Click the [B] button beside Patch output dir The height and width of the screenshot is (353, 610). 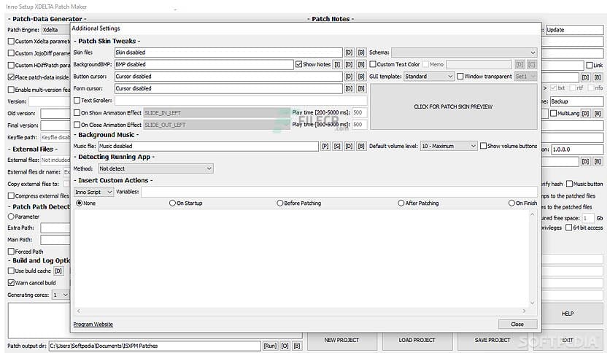coord(297,346)
